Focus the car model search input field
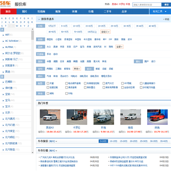Image resolution: width=171 pixels, height=171 pixels. tap(147, 5)
